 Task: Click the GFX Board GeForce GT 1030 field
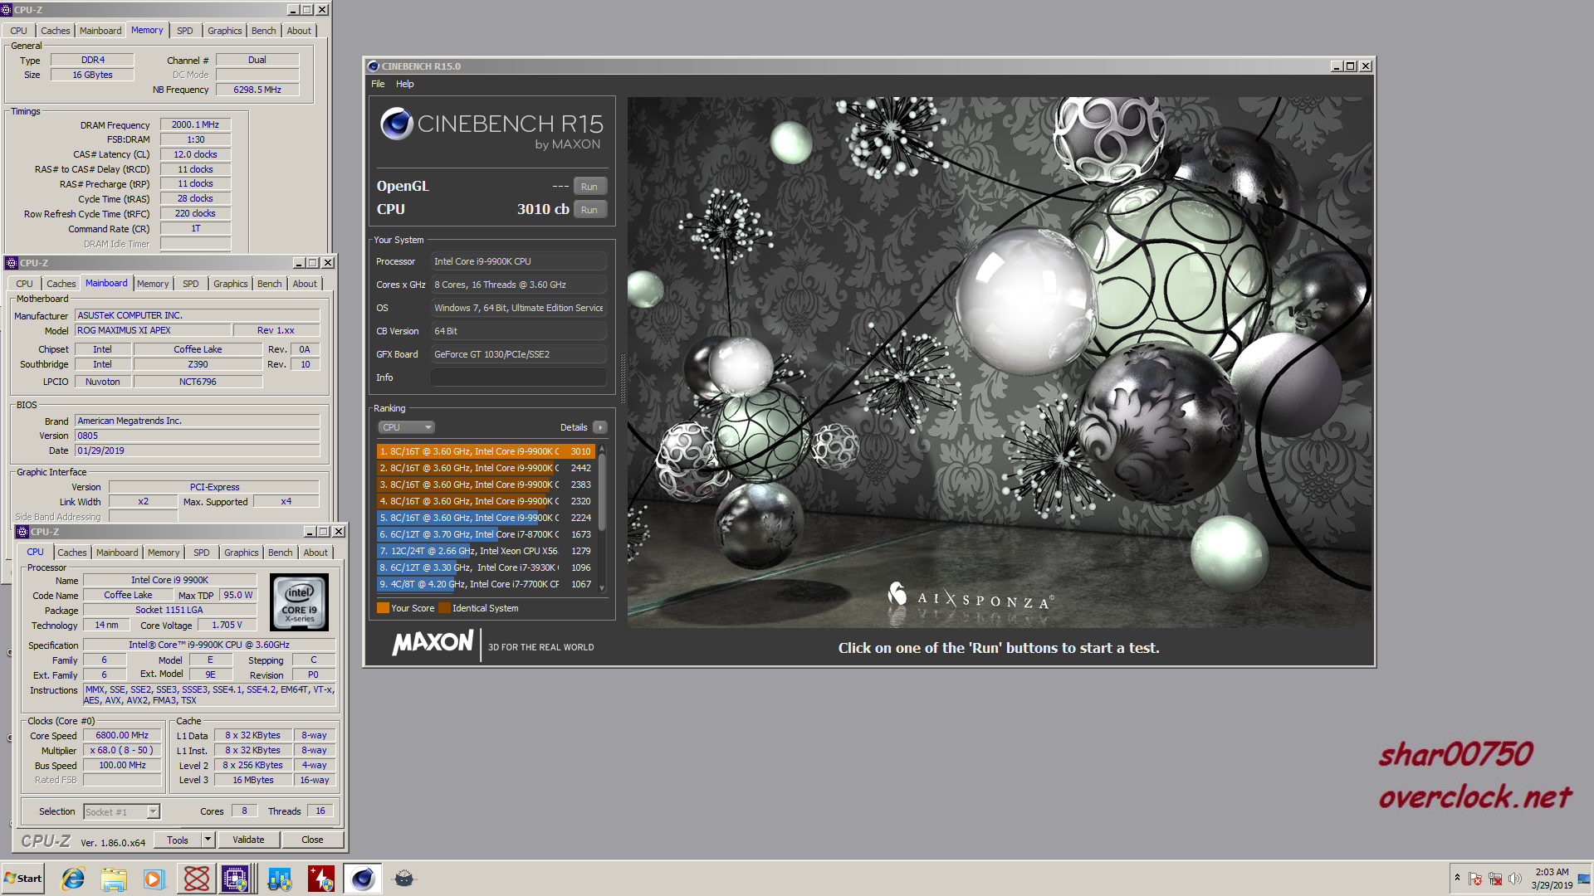pos(518,354)
